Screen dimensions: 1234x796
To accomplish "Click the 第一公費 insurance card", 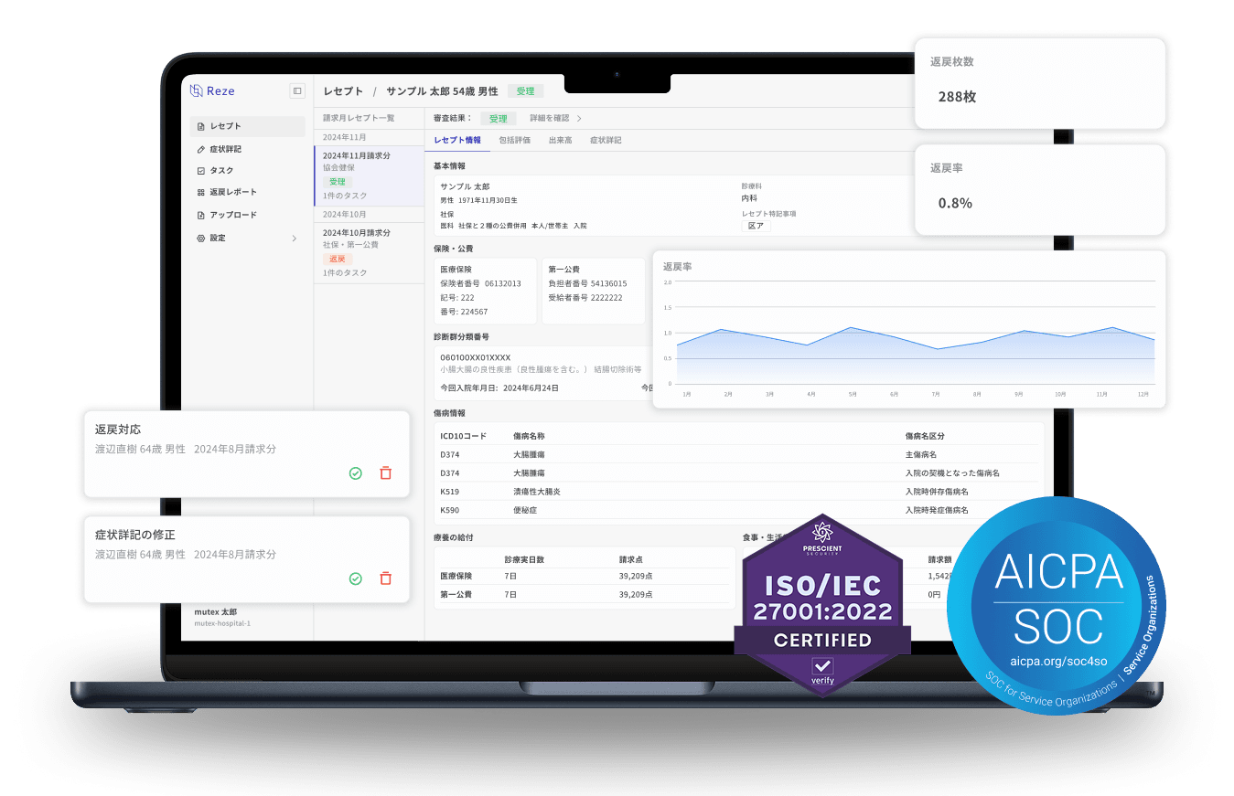I will tap(594, 291).
